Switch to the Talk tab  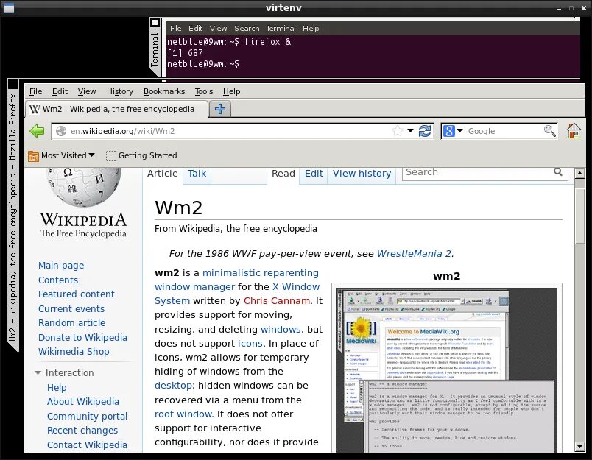pyautogui.click(x=197, y=174)
